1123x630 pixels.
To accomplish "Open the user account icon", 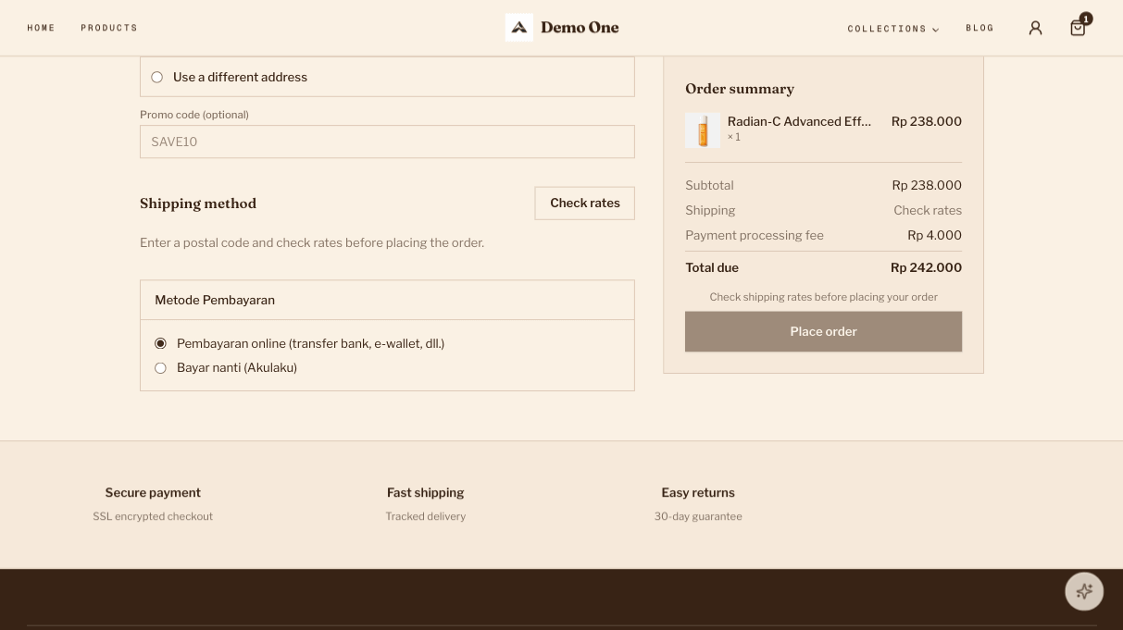I will tap(1035, 28).
